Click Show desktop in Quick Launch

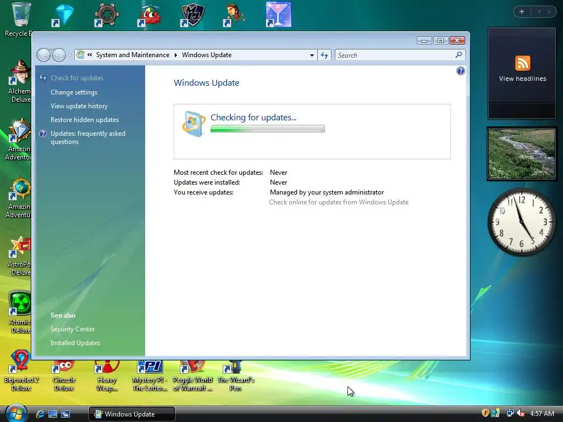tap(53, 414)
